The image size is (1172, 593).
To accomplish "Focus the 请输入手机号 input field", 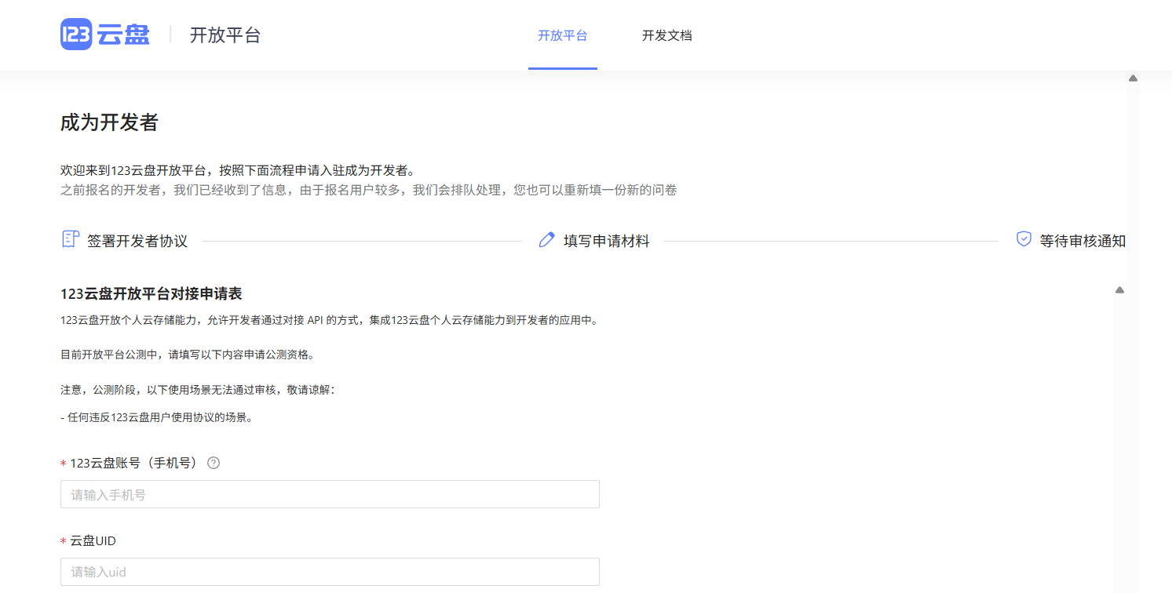I will pos(330,495).
